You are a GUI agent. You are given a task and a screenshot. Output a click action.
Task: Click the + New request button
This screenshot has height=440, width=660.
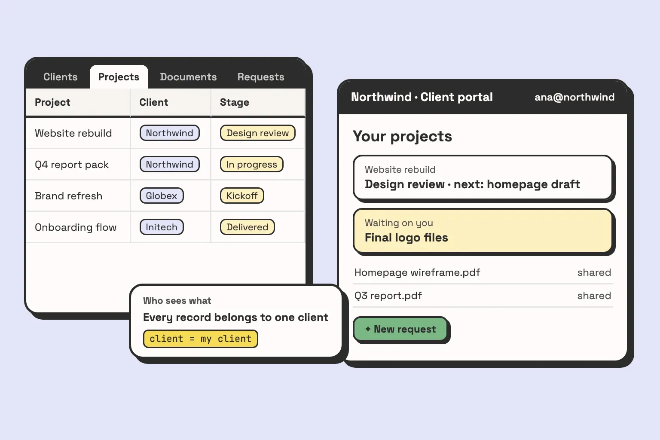click(400, 329)
